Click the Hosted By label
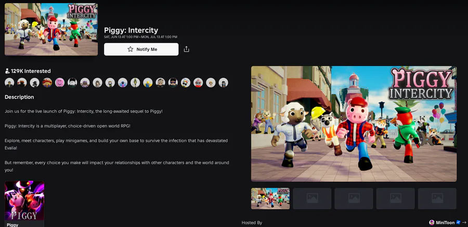The height and width of the screenshot is (227, 468). tap(252, 222)
